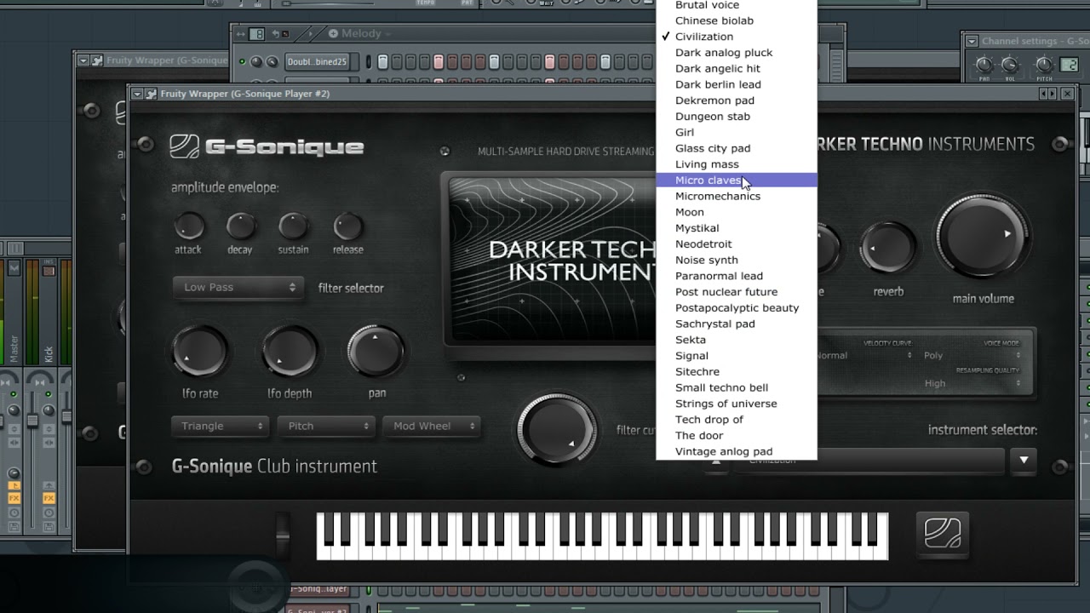Open the background Fruity Wrapper window menu arrow

(x=83, y=60)
